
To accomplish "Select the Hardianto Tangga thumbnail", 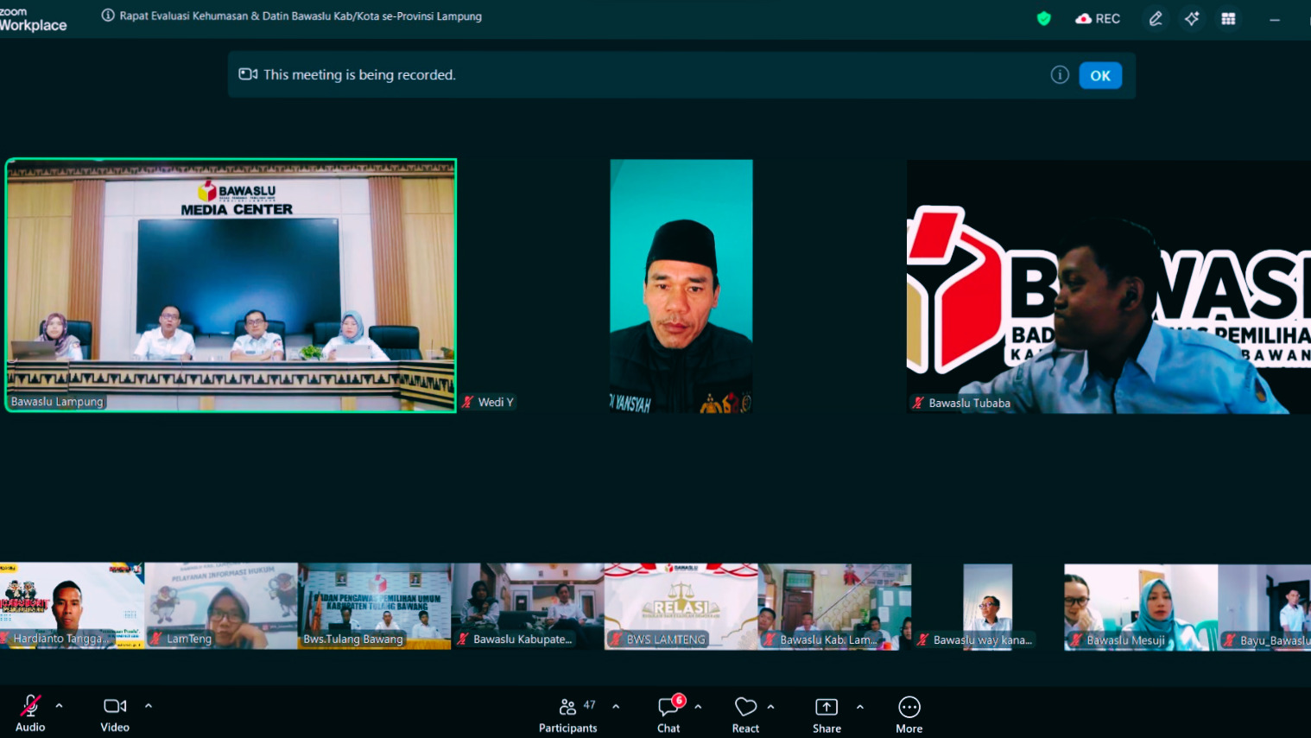I will pos(72,606).
